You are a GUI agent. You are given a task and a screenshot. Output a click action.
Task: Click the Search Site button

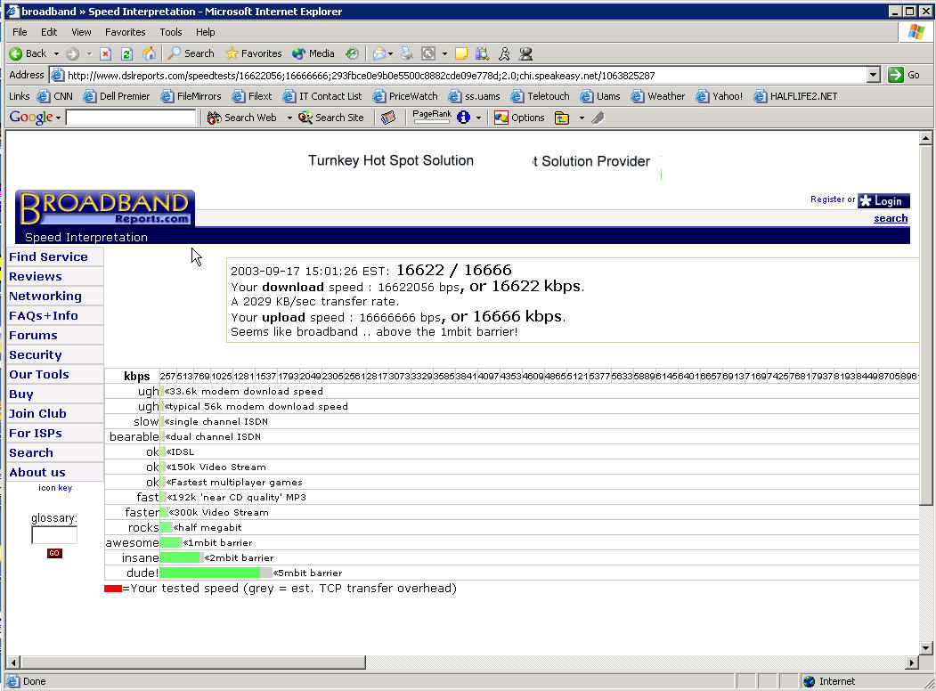tap(331, 118)
